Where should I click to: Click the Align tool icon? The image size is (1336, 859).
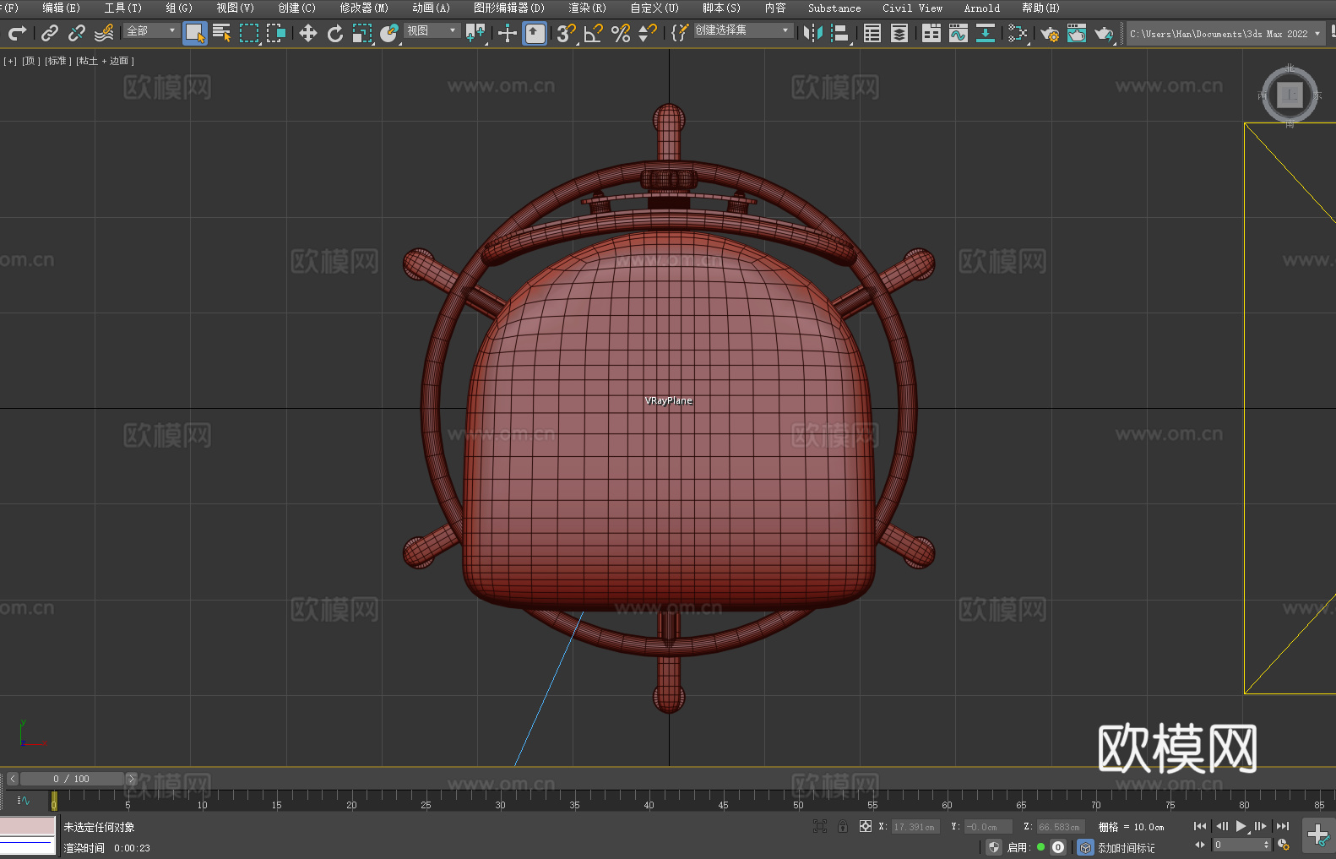pyautogui.click(x=840, y=33)
